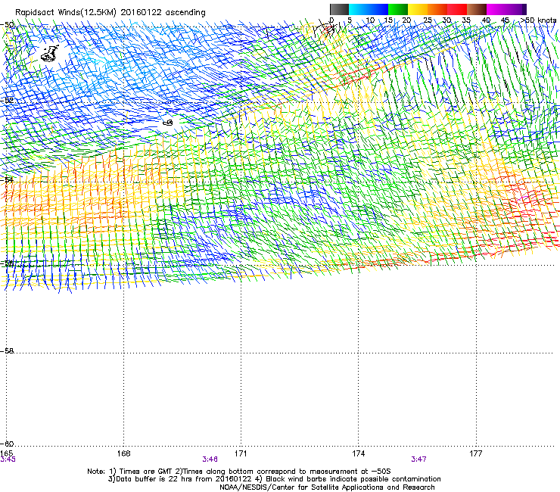Screen dimensions: 560x492
Task: Click the red 30-35 knots color band
Action: pos(457,9)
